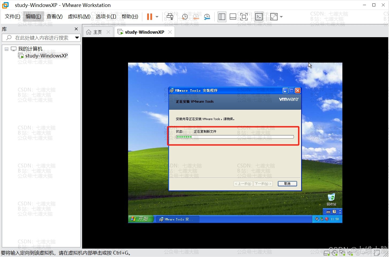This screenshot has height=257, width=389.
Task: Click the 上一步(B) back button
Action: 243,184
